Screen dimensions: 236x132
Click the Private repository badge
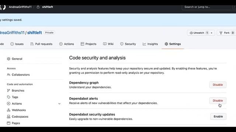(x=49, y=33)
